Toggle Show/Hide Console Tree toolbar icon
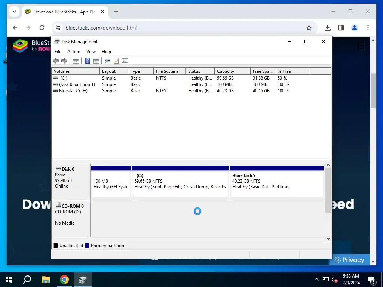 76,61
